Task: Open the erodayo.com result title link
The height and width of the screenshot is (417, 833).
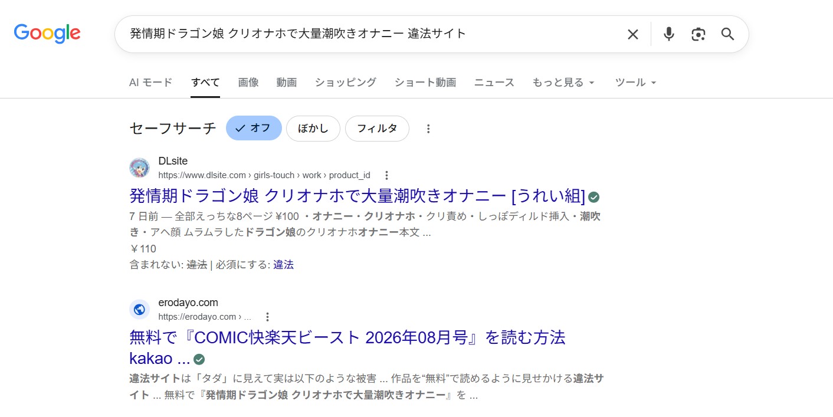Action: [x=347, y=348]
